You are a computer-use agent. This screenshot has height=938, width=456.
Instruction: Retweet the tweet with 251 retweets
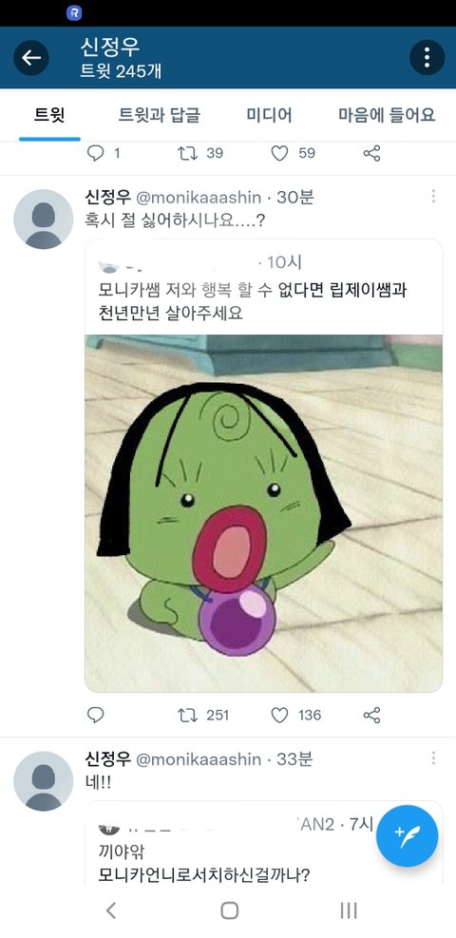(188, 715)
